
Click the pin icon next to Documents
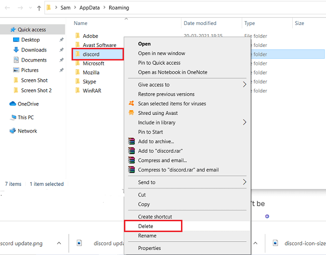click(x=61, y=60)
